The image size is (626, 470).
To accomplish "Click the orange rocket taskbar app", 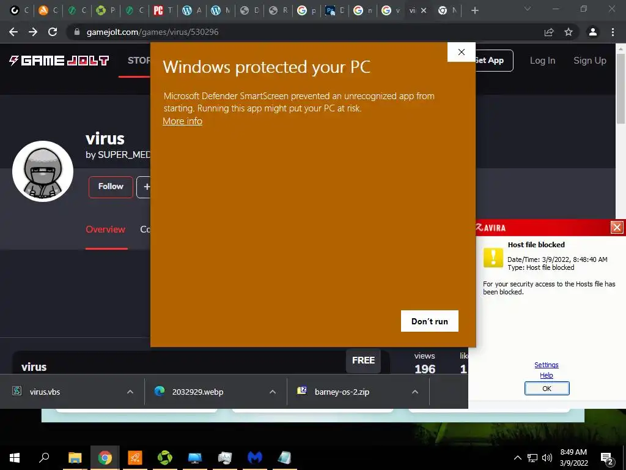I will click(x=135, y=458).
